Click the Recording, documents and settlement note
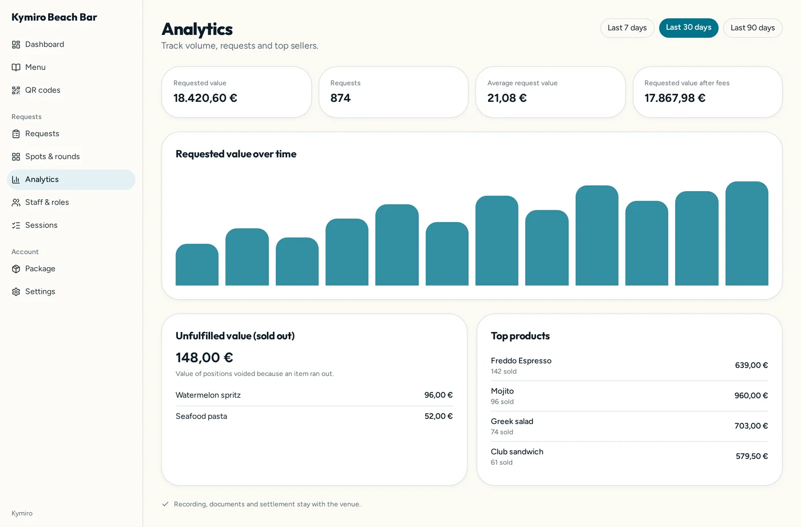The width and height of the screenshot is (801, 527). tap(267, 504)
